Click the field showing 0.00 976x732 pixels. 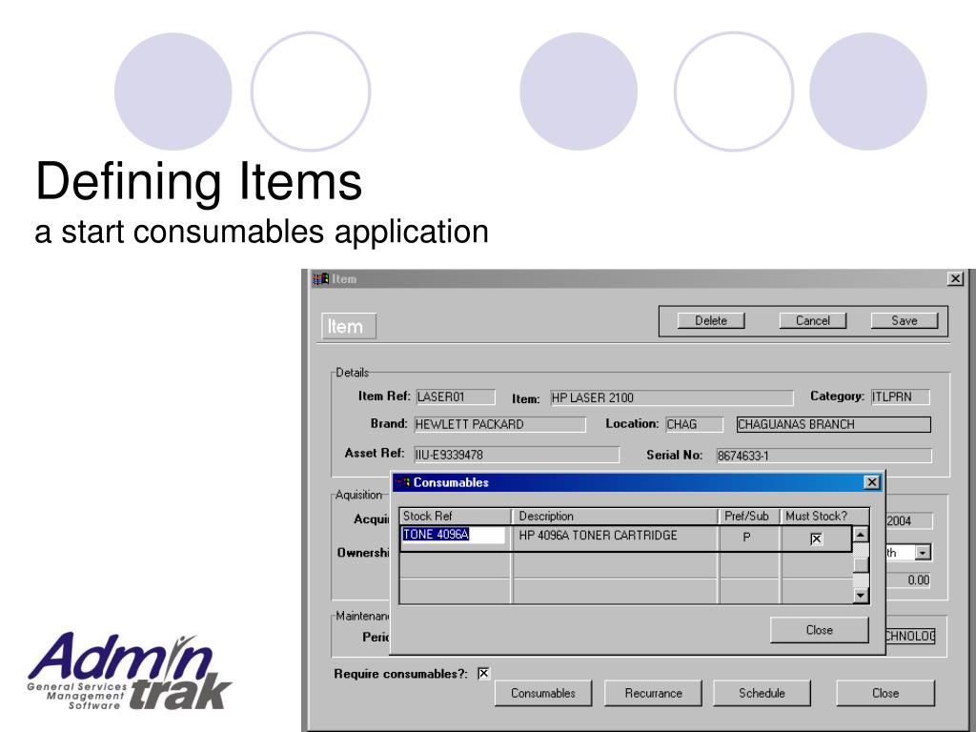[908, 580]
